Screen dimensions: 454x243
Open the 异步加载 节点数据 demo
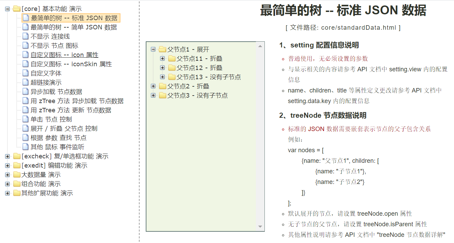tap(56, 92)
